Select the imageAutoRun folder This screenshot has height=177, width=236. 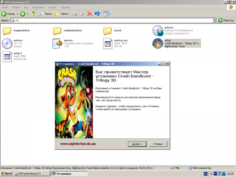click(x=16, y=31)
